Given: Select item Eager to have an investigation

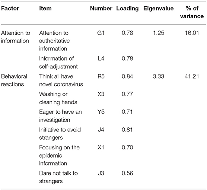Looking at the screenshot, I should click(60, 116).
